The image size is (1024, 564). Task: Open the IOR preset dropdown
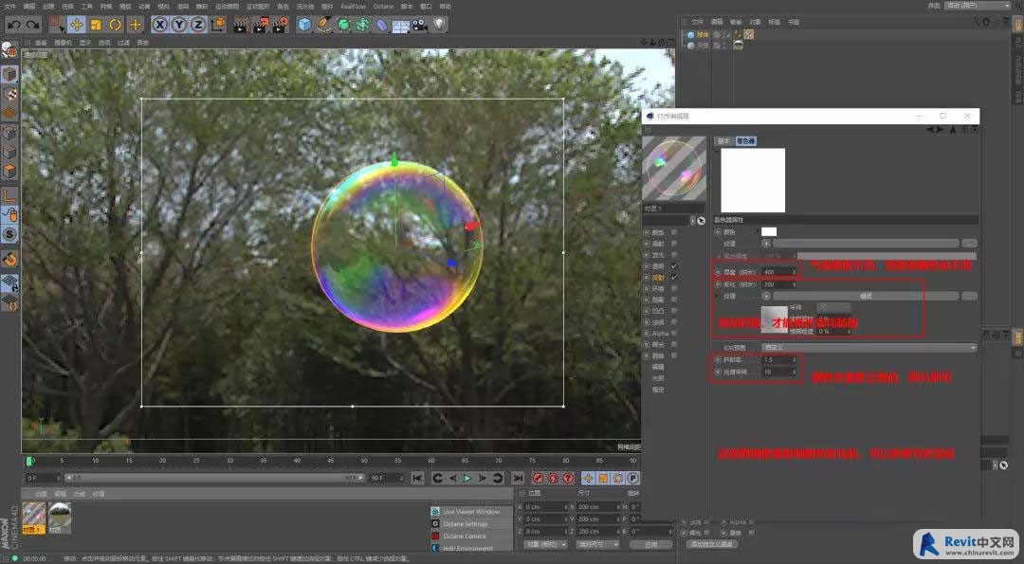click(x=869, y=348)
